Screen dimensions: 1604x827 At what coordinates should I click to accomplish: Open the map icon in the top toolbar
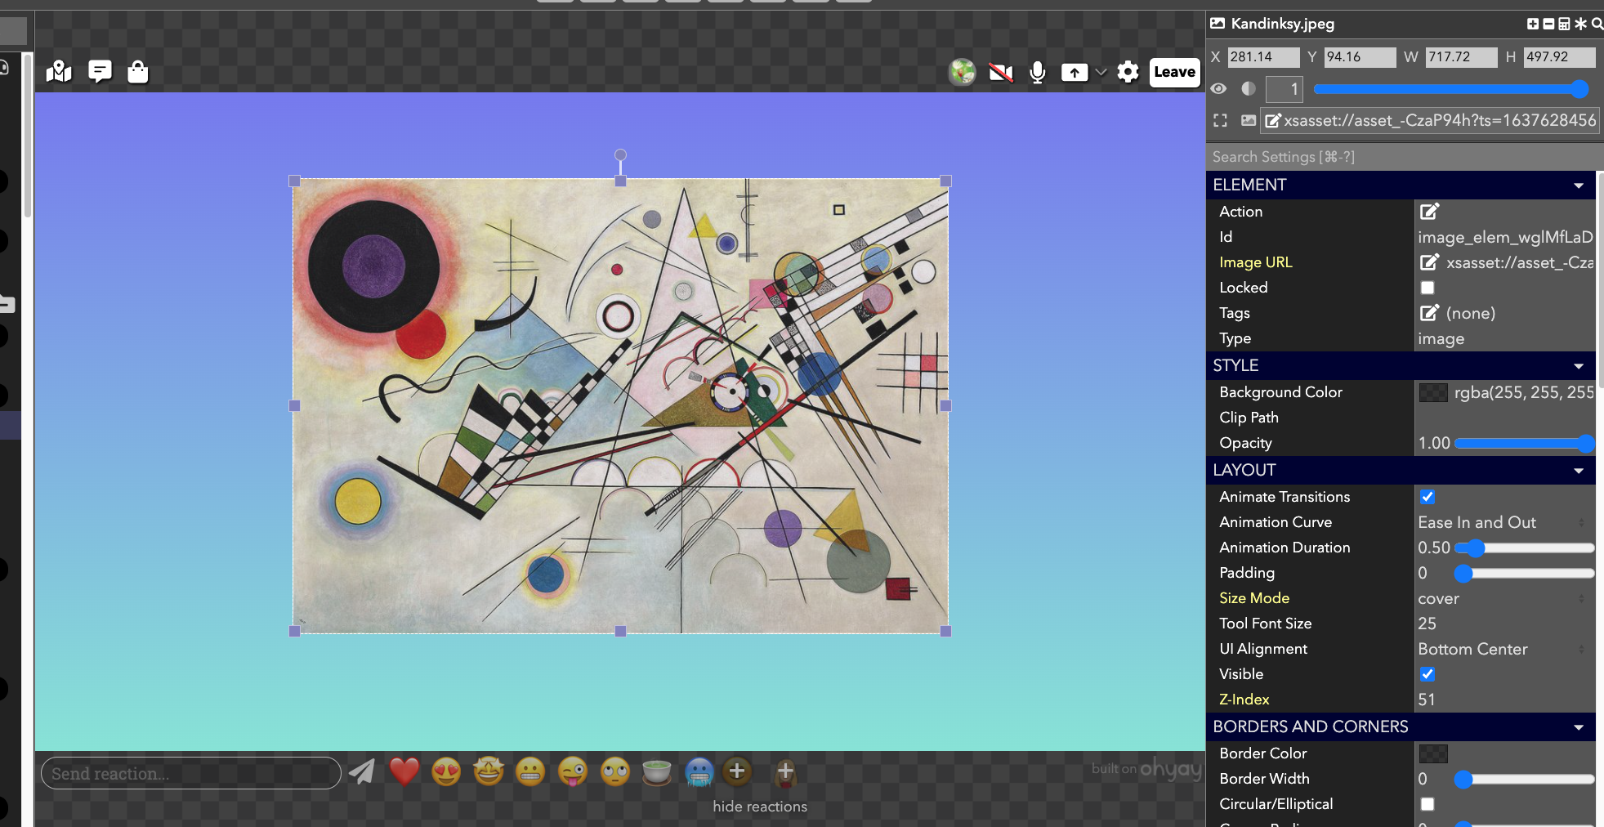pos(59,72)
